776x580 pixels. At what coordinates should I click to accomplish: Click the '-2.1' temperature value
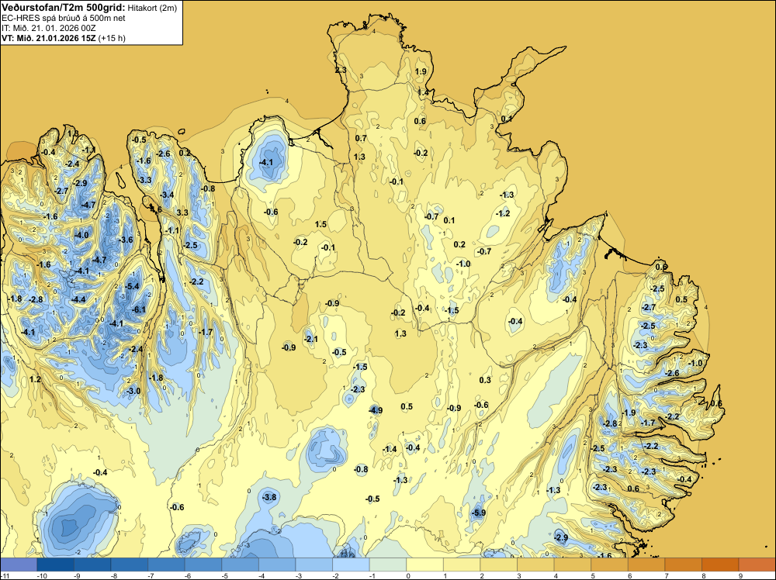pos(311,339)
